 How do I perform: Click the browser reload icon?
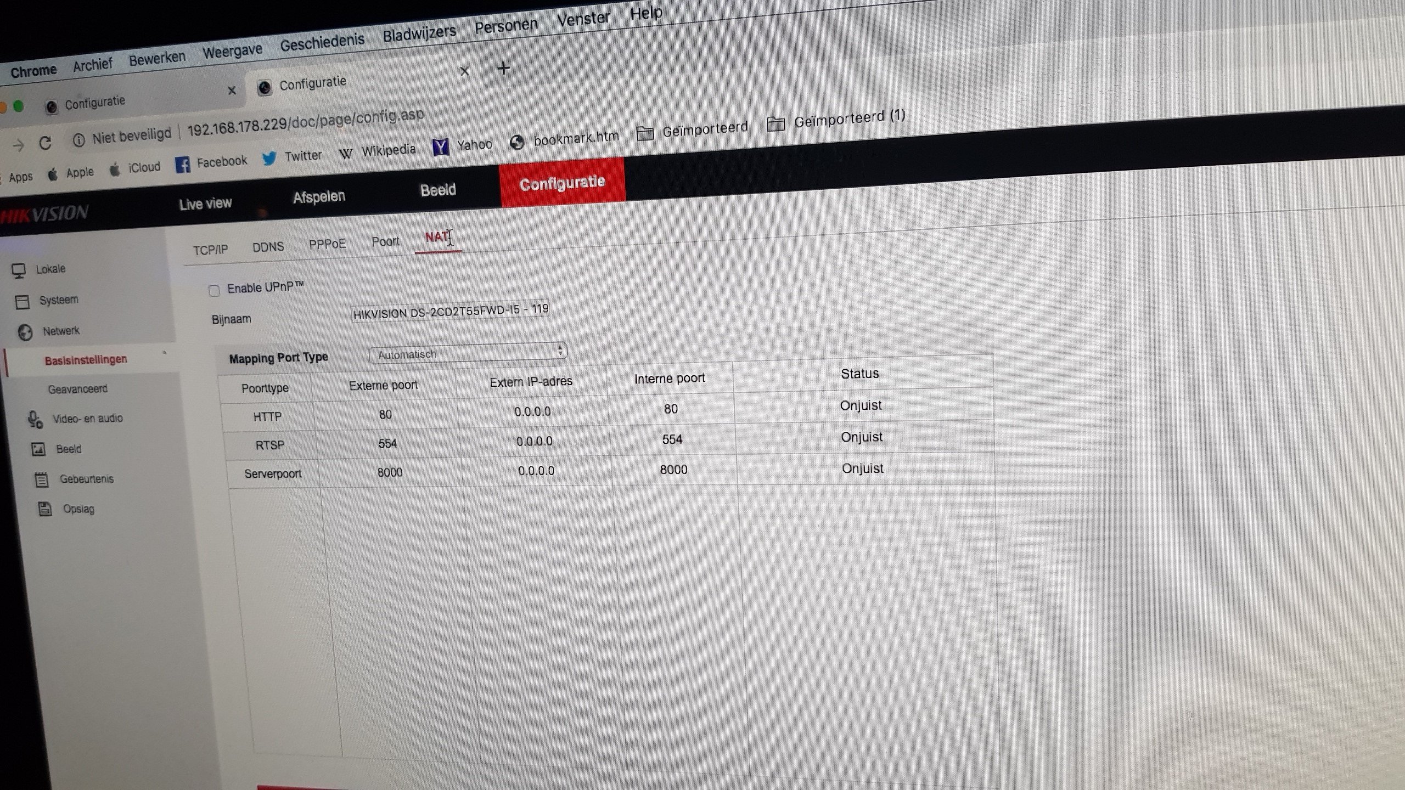pos(46,144)
